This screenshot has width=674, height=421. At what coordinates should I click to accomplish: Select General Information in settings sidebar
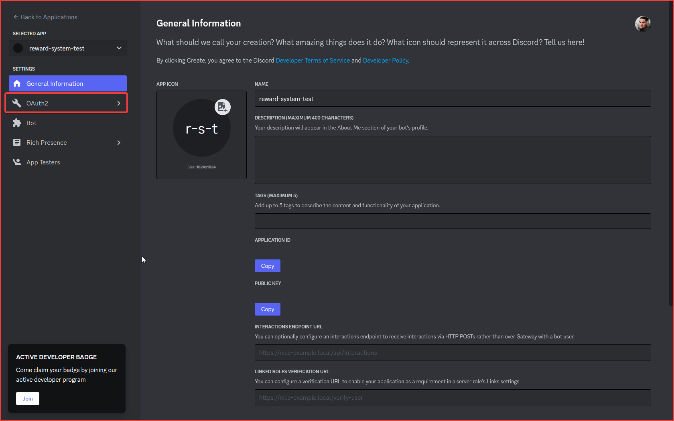(x=68, y=83)
